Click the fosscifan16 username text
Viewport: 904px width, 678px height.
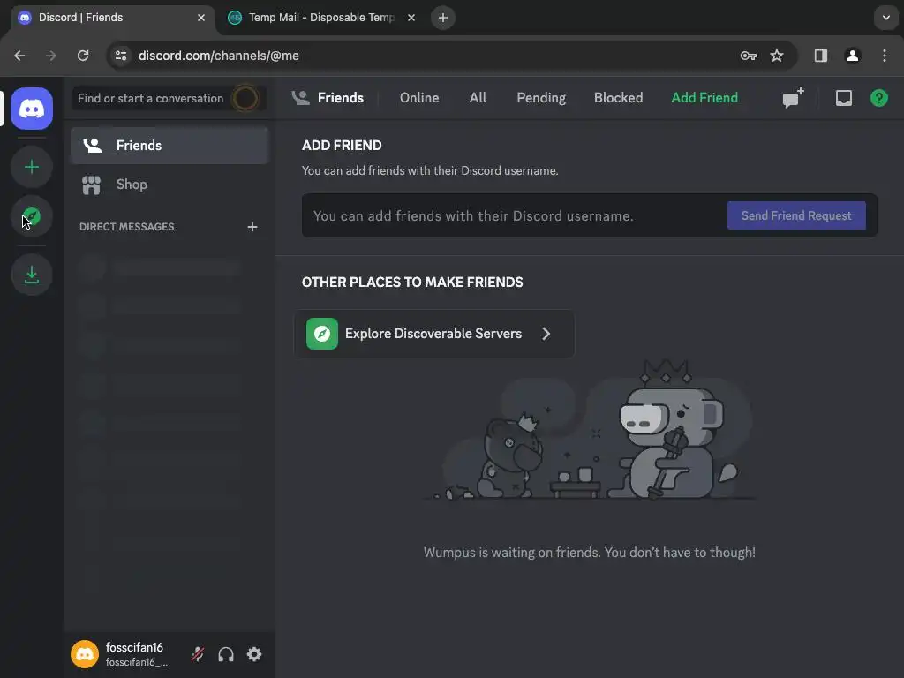(134, 647)
